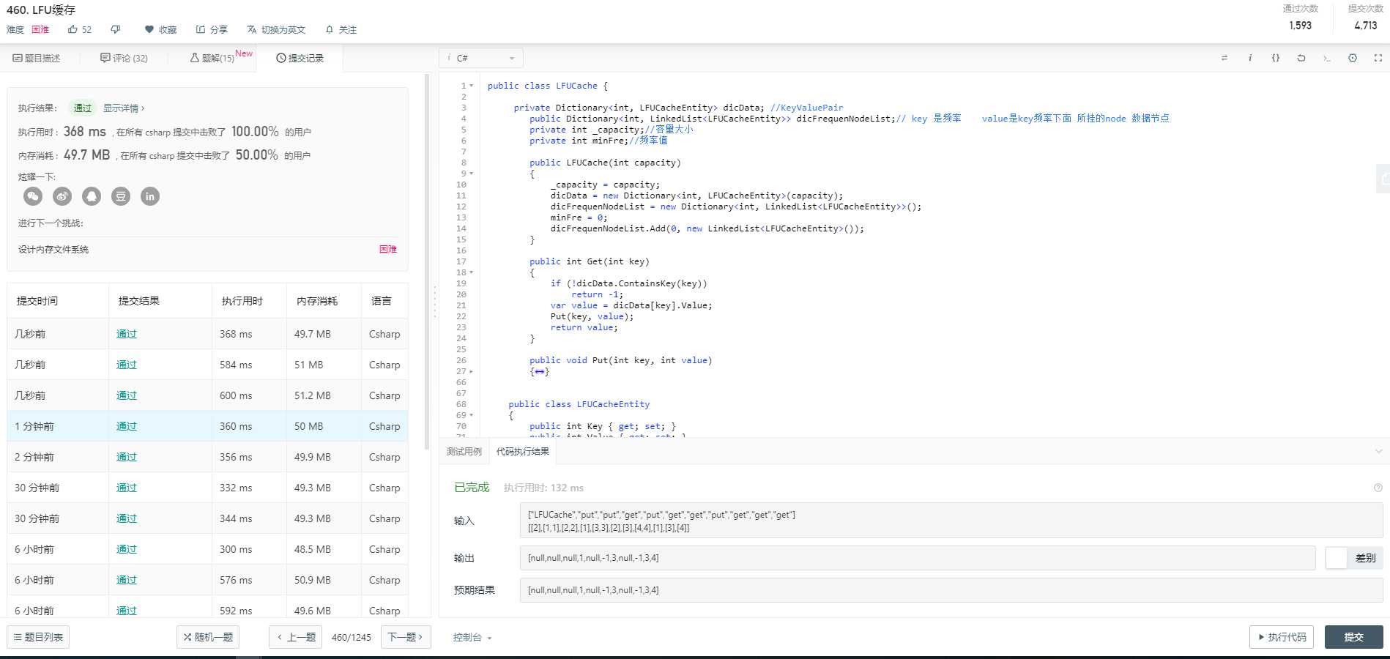The width and height of the screenshot is (1390, 659).
Task: Collapse LFUCacheEntity fold arrow at line 69
Action: [x=471, y=415]
